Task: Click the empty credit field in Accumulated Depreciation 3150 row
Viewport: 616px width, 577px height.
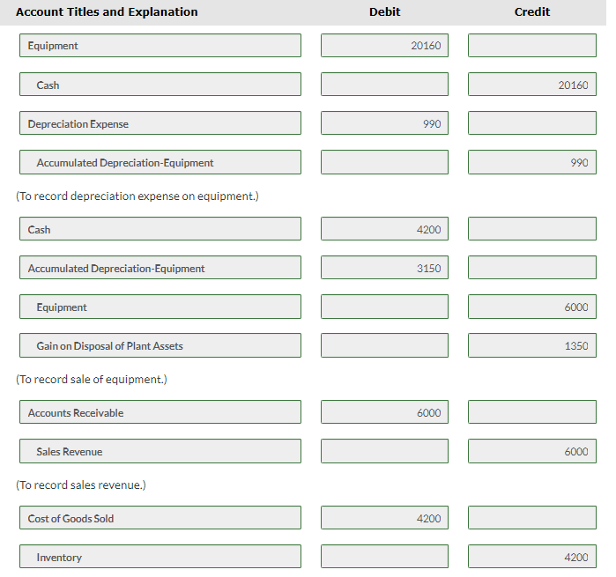Action: click(532, 268)
